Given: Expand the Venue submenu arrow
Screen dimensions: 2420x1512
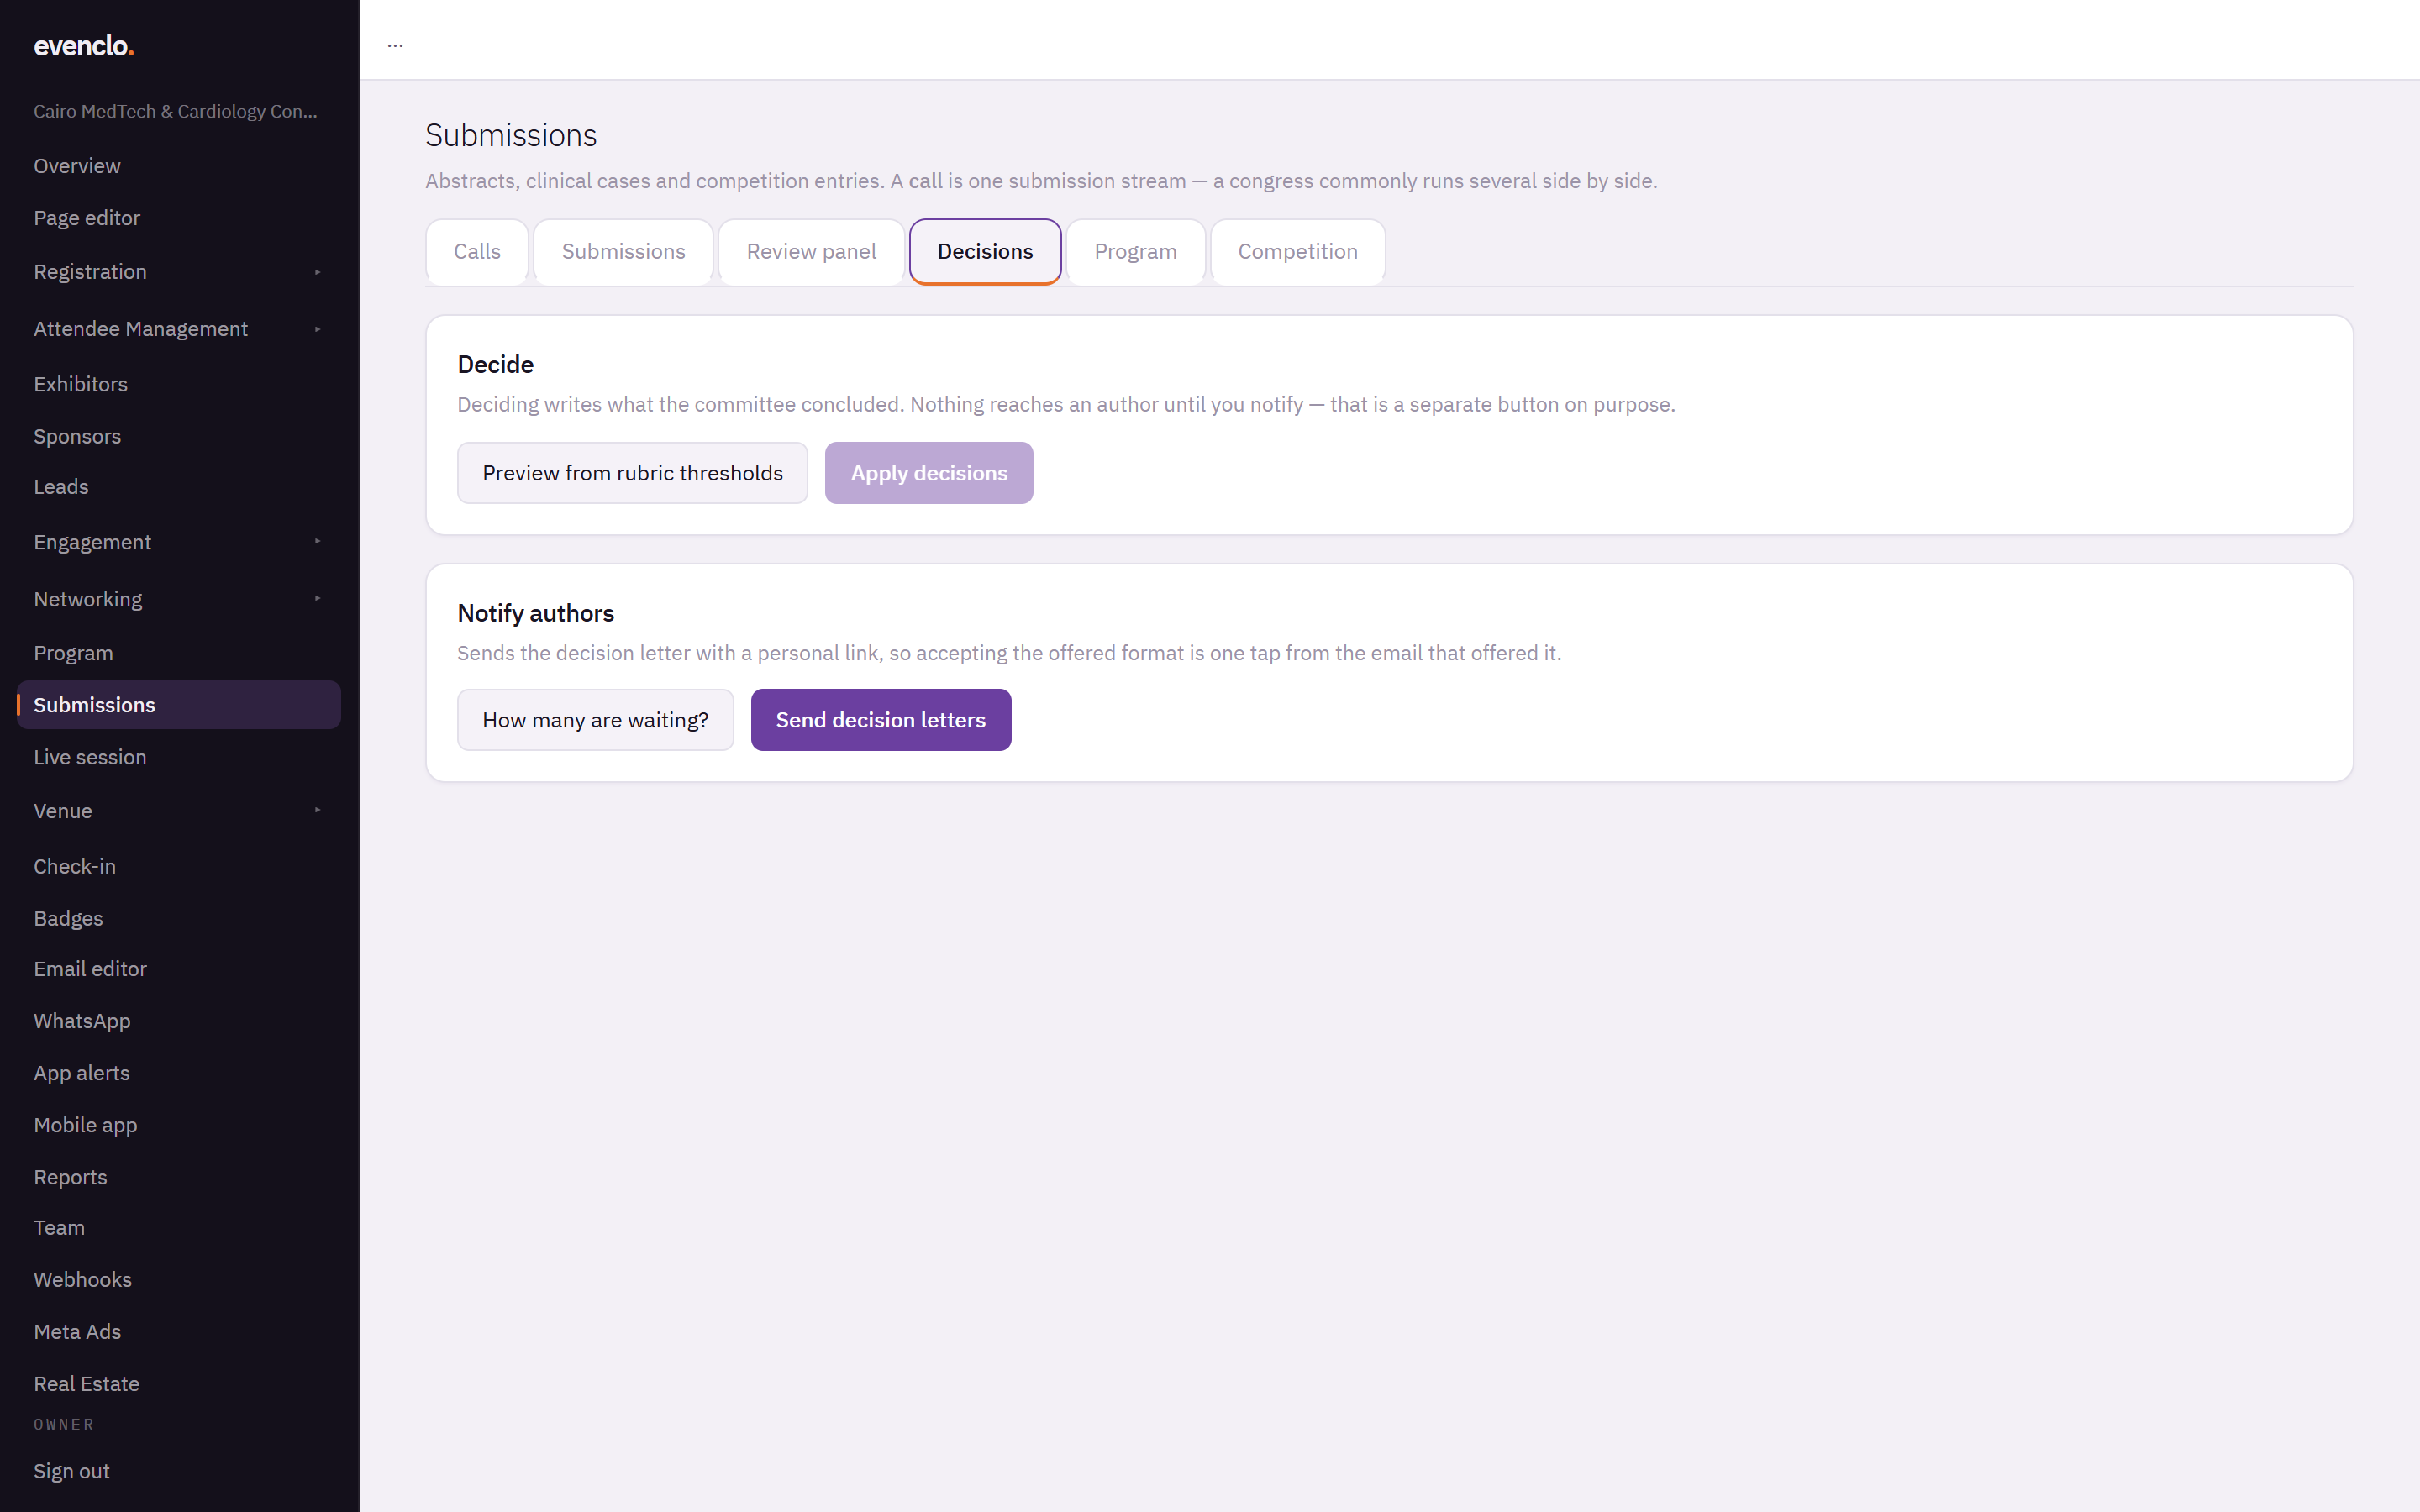Looking at the screenshot, I should click(x=318, y=811).
